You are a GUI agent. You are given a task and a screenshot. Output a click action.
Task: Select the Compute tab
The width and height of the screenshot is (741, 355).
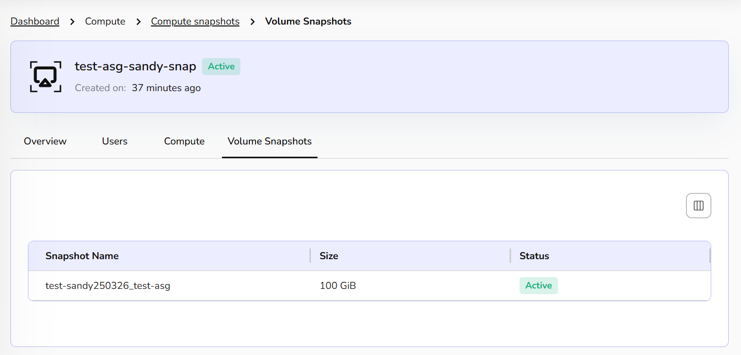tap(184, 142)
